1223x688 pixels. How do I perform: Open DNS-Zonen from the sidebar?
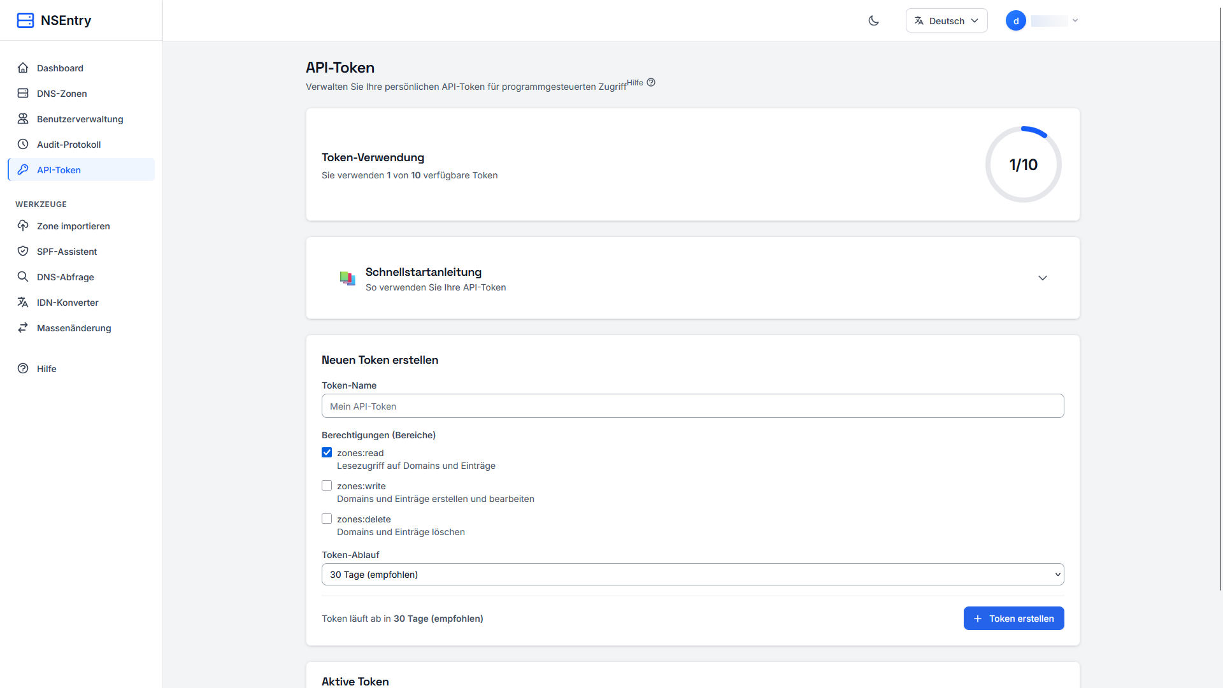tap(82, 93)
